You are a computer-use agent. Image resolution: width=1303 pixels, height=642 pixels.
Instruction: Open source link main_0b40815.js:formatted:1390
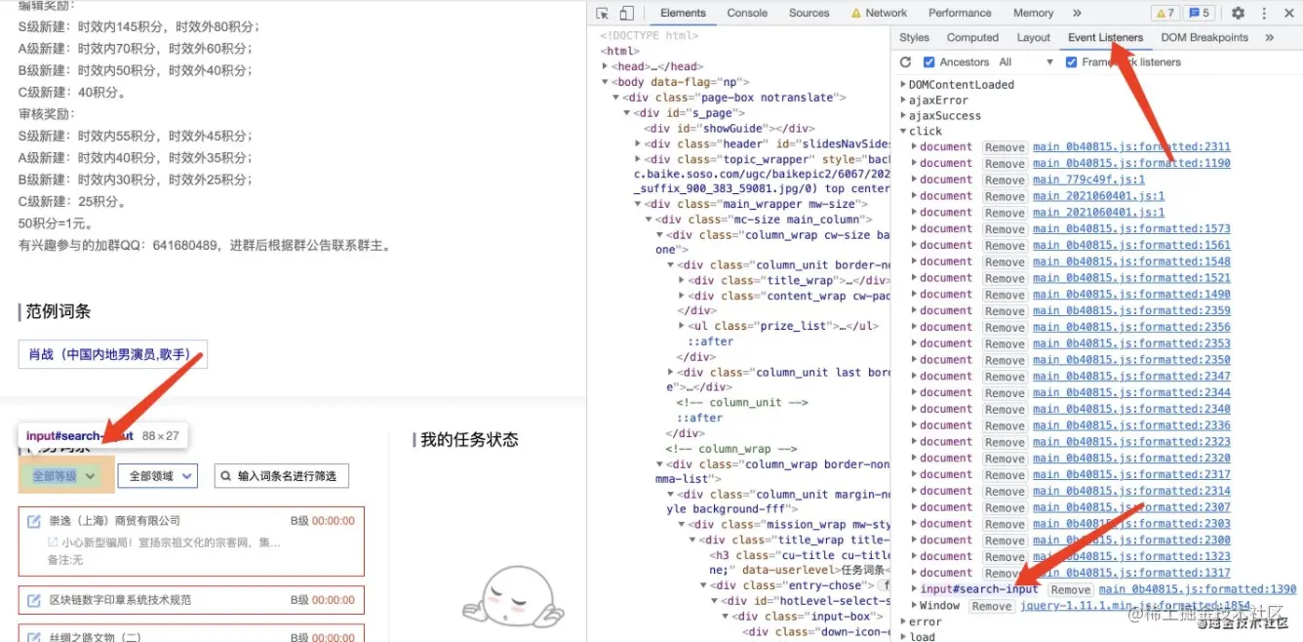pos(1198,588)
